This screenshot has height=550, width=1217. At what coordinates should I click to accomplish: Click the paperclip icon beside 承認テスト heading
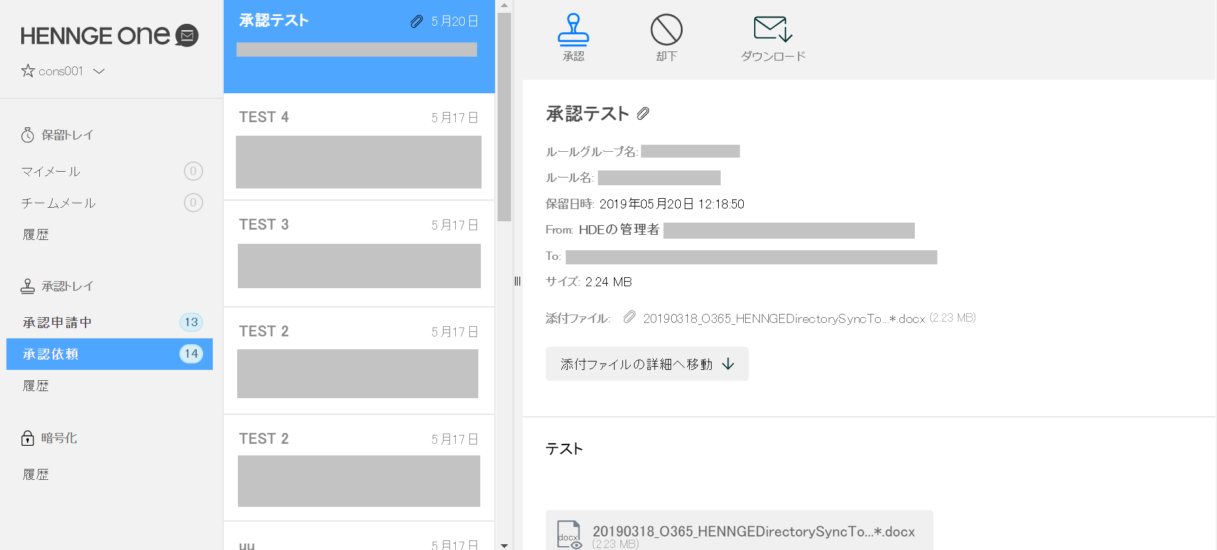(643, 114)
